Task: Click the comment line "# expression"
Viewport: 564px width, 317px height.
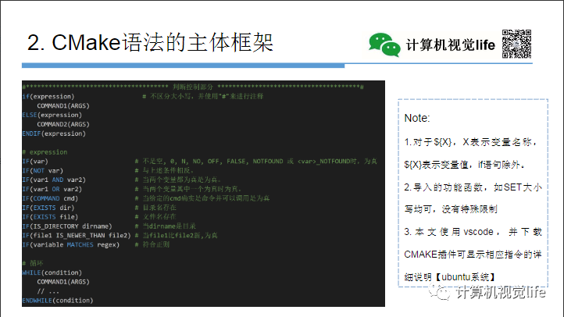Action: (x=45, y=152)
